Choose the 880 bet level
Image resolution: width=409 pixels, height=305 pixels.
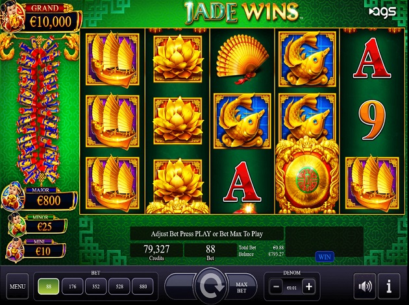[x=143, y=286]
